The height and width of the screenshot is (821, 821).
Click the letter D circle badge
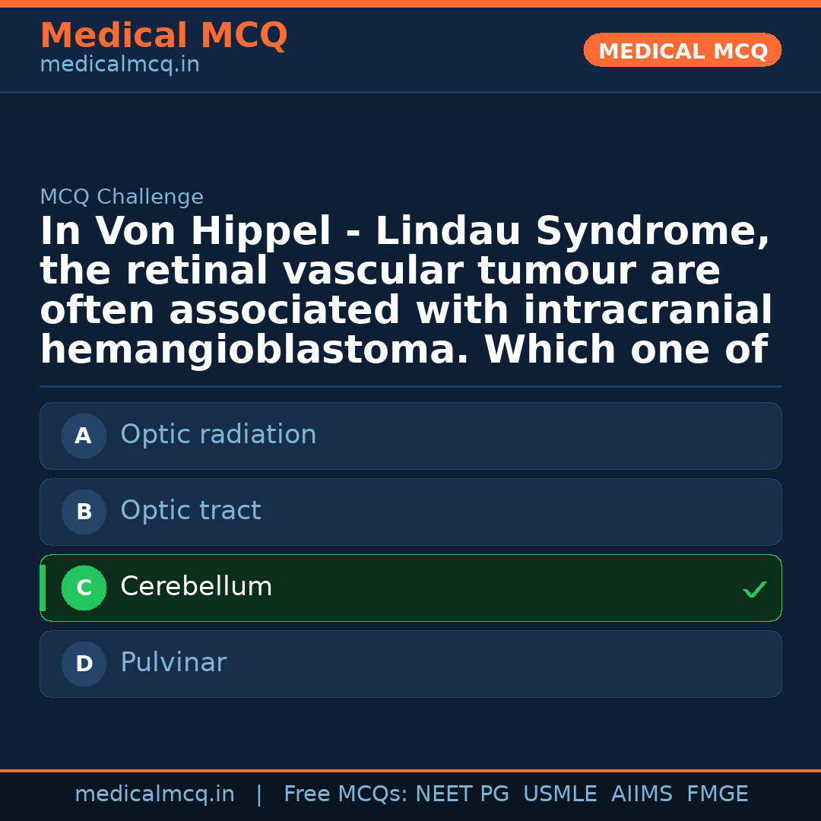point(84,664)
